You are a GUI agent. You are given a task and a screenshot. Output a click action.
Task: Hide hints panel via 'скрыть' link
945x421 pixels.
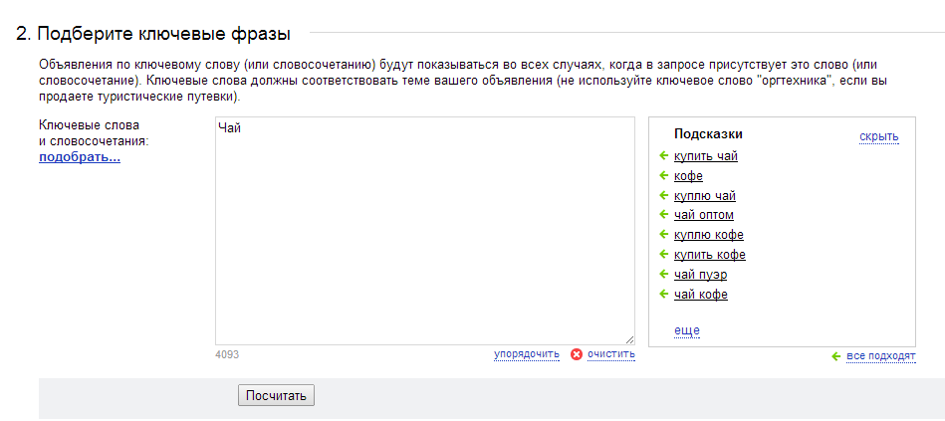tap(878, 136)
